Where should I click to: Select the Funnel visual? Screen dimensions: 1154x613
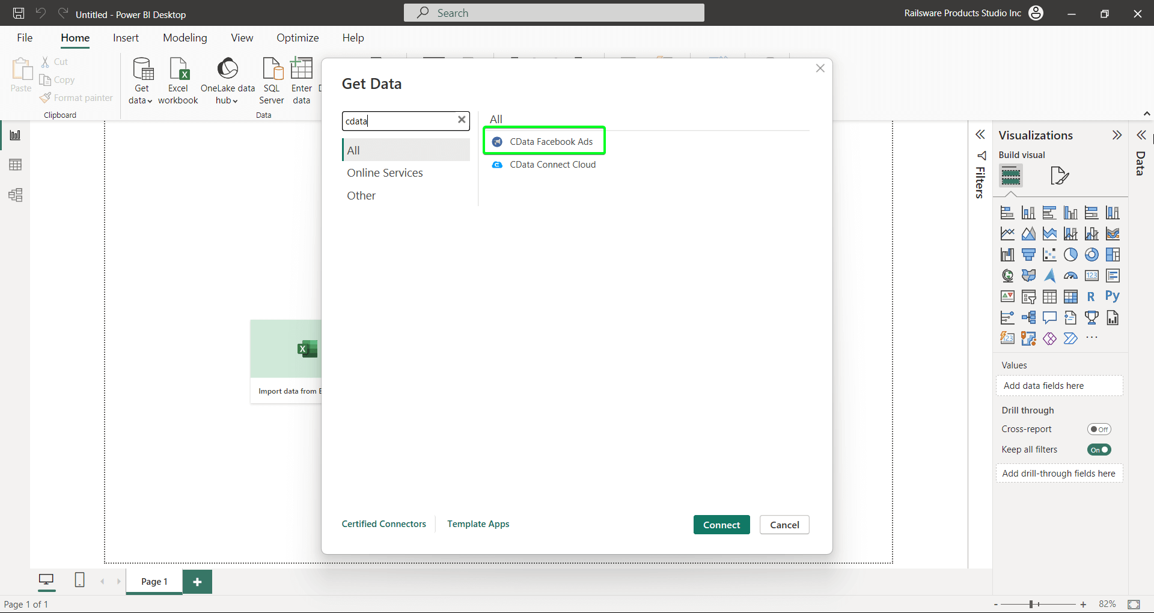pyautogui.click(x=1028, y=255)
